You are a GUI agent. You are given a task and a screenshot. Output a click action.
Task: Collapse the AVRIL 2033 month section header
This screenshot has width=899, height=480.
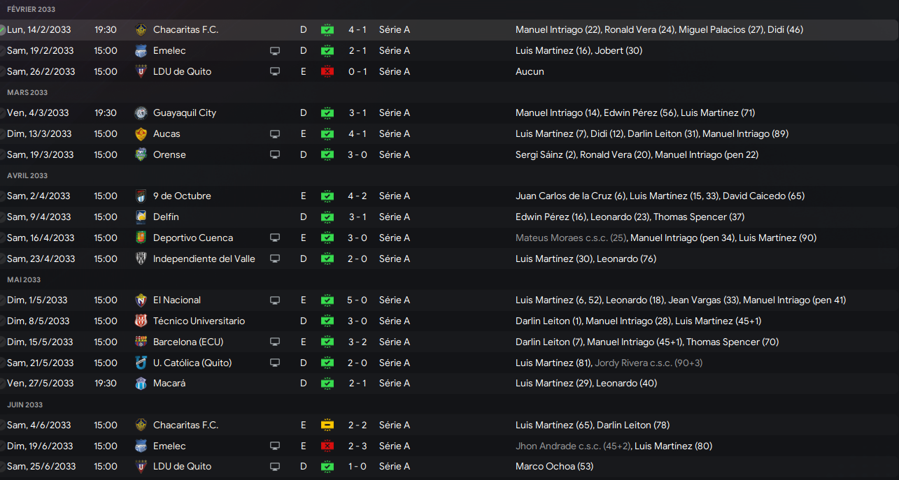click(x=27, y=176)
